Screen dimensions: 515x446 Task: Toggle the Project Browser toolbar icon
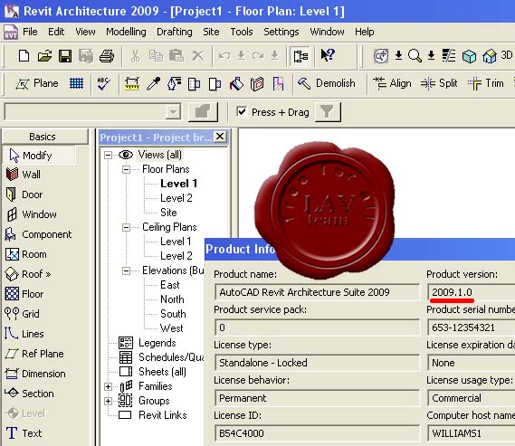click(300, 56)
